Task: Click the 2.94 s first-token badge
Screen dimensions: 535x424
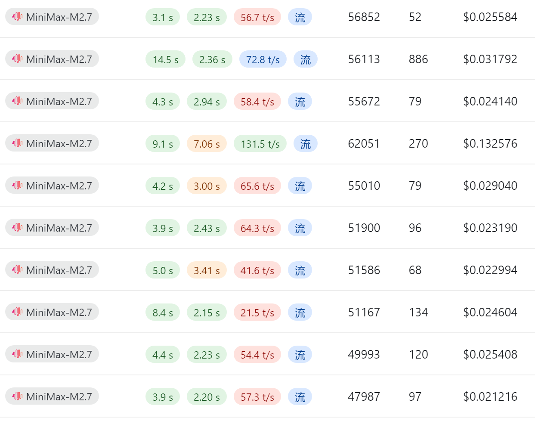Action: [207, 102]
